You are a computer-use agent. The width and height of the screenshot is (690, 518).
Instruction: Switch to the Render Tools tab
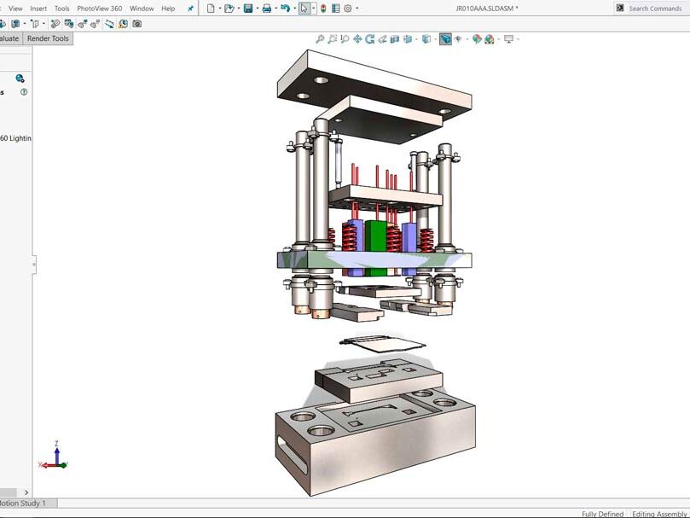[49, 38]
